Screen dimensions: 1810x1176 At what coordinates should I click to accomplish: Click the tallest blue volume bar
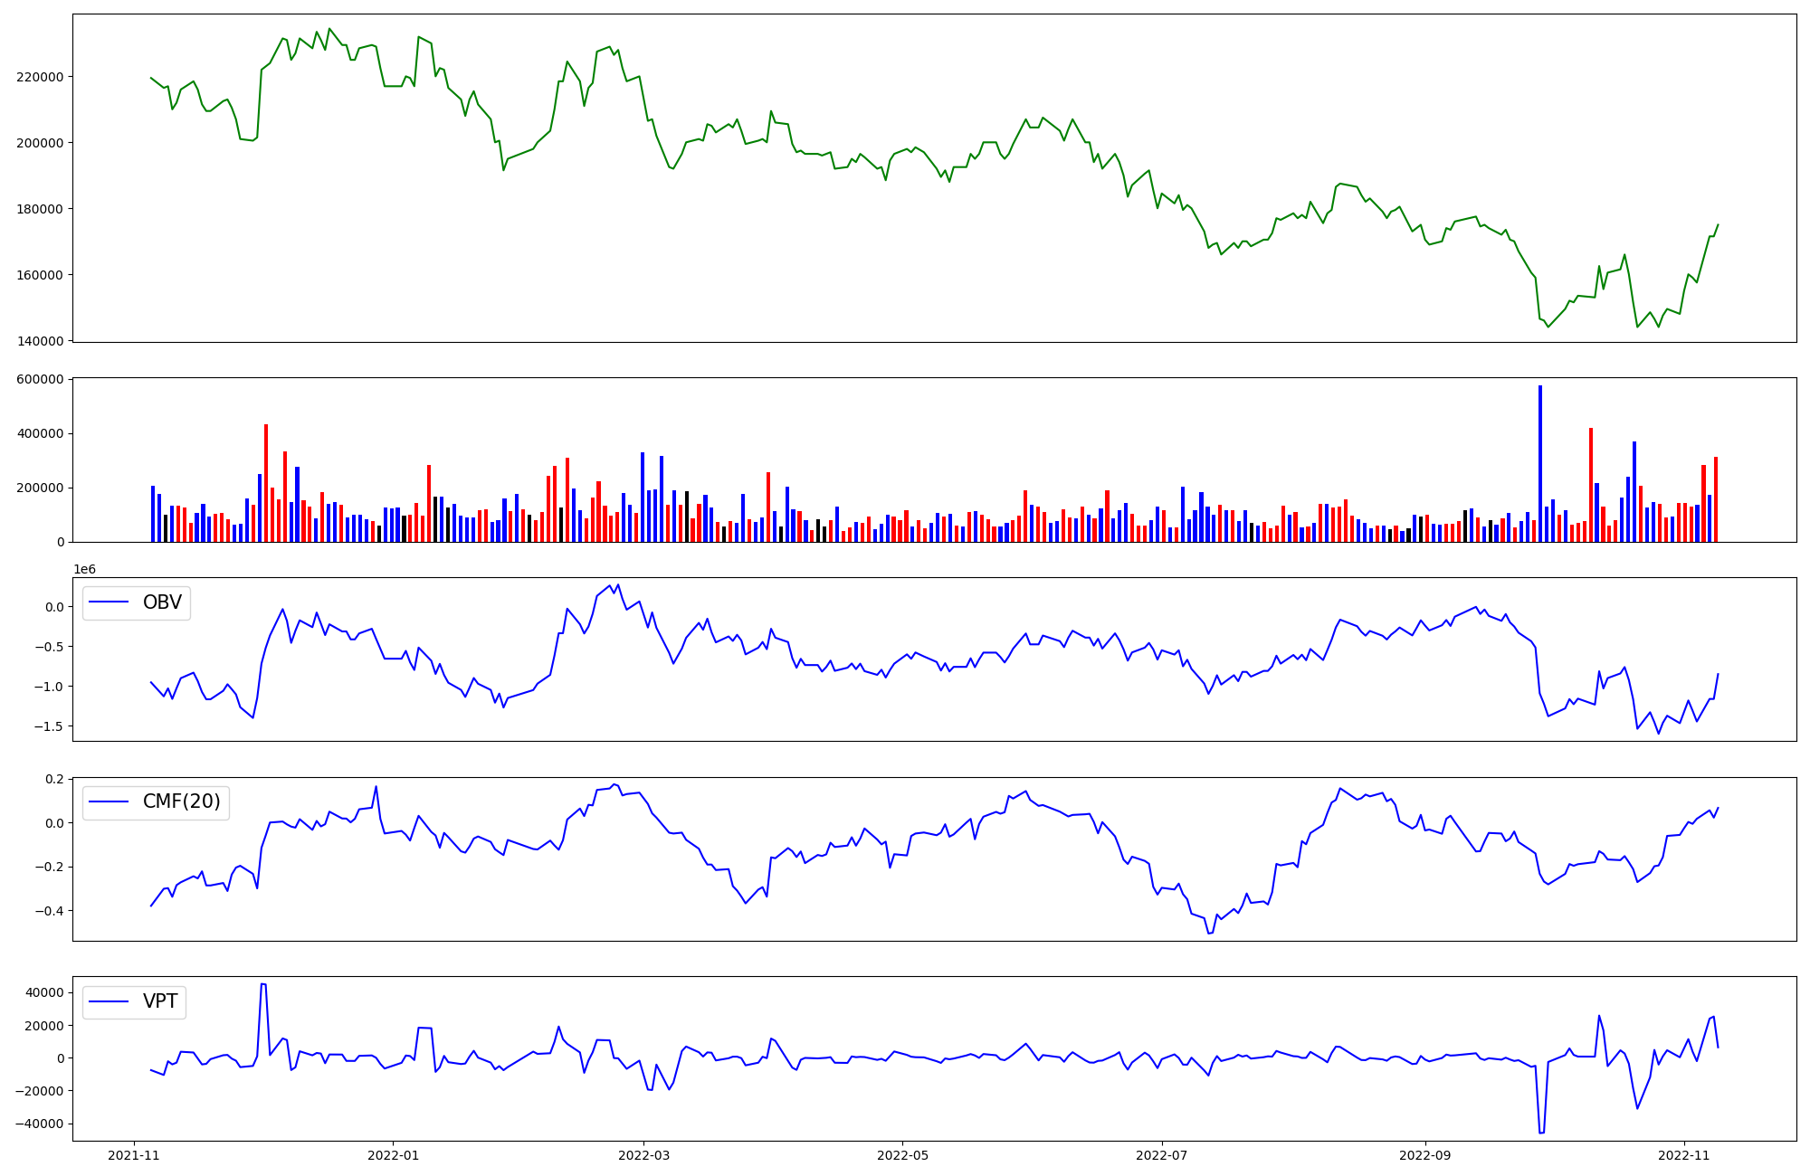(1540, 463)
